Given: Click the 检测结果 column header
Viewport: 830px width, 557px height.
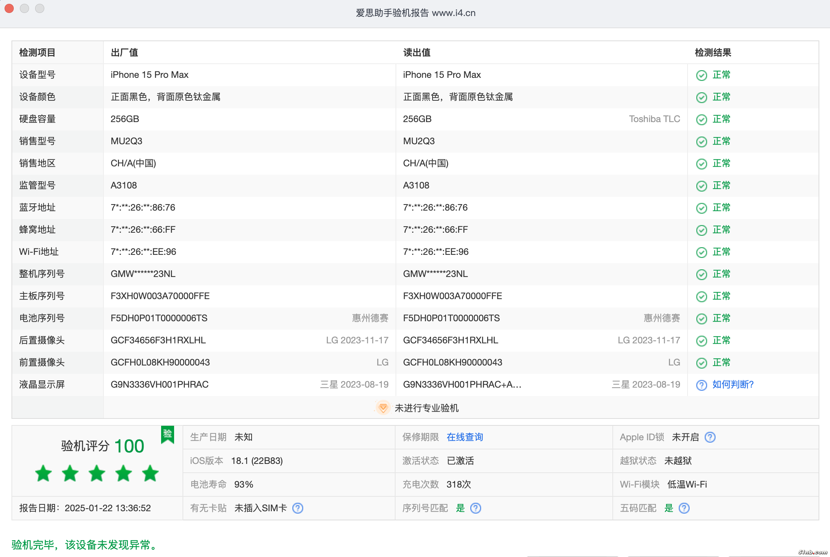Looking at the screenshot, I should [x=713, y=53].
